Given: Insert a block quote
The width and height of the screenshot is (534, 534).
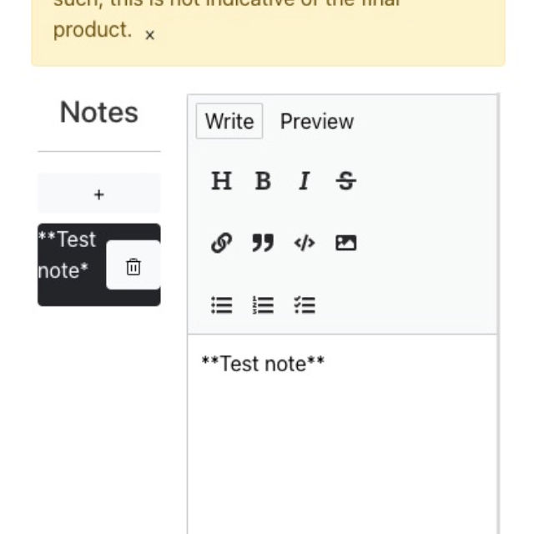Looking at the screenshot, I should pos(263,243).
